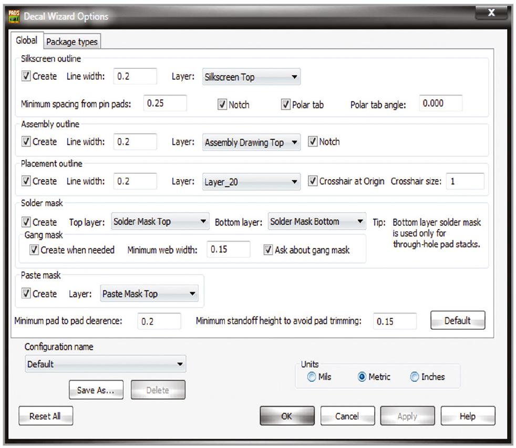Disable Crosshair at Origin checkbox
This screenshot has width=516, height=448.
(x=313, y=181)
